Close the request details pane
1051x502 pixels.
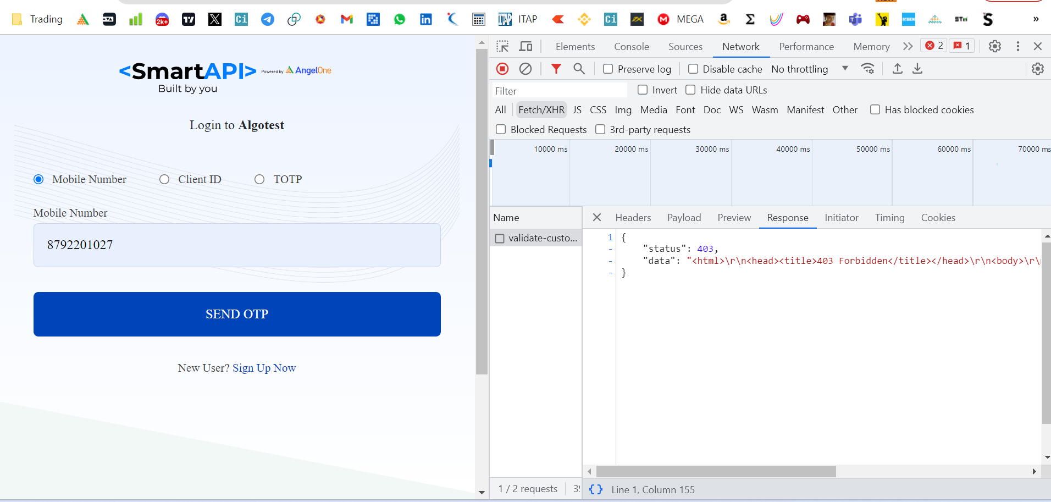tap(597, 218)
